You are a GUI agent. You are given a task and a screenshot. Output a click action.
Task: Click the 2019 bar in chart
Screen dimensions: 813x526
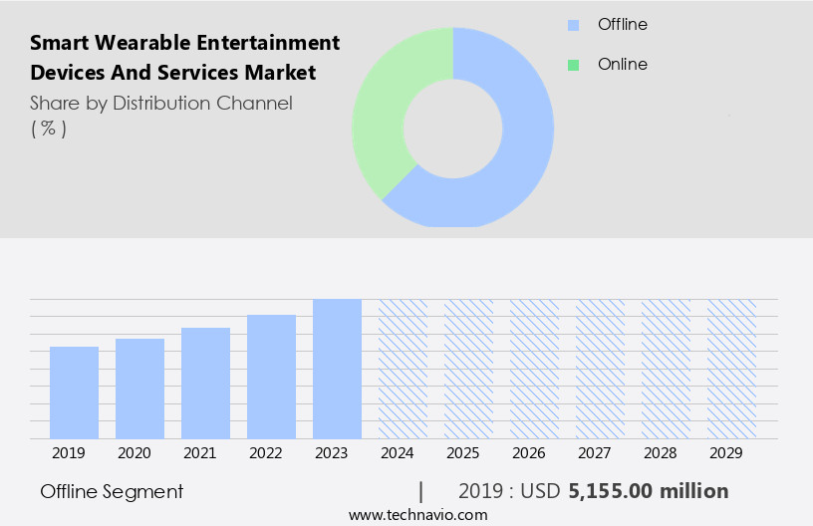click(74, 393)
